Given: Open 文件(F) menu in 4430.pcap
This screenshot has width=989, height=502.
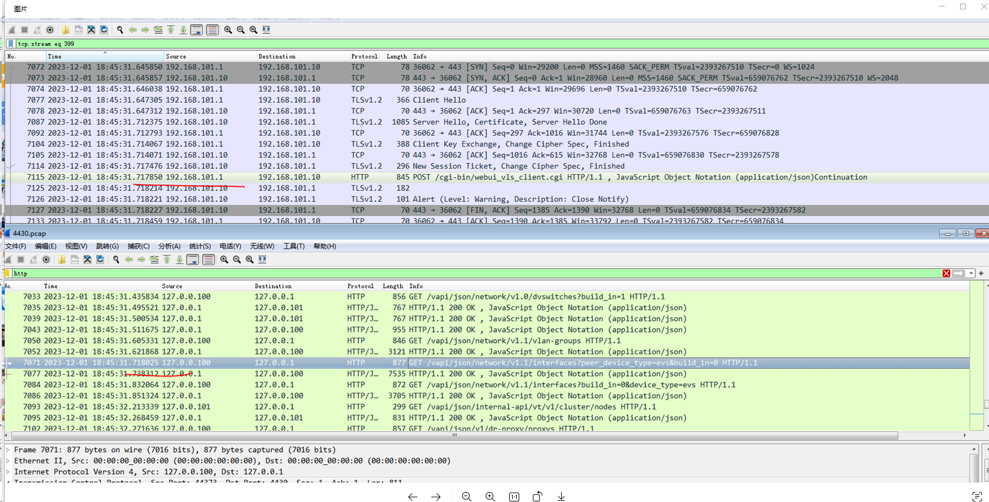Looking at the screenshot, I should (16, 246).
